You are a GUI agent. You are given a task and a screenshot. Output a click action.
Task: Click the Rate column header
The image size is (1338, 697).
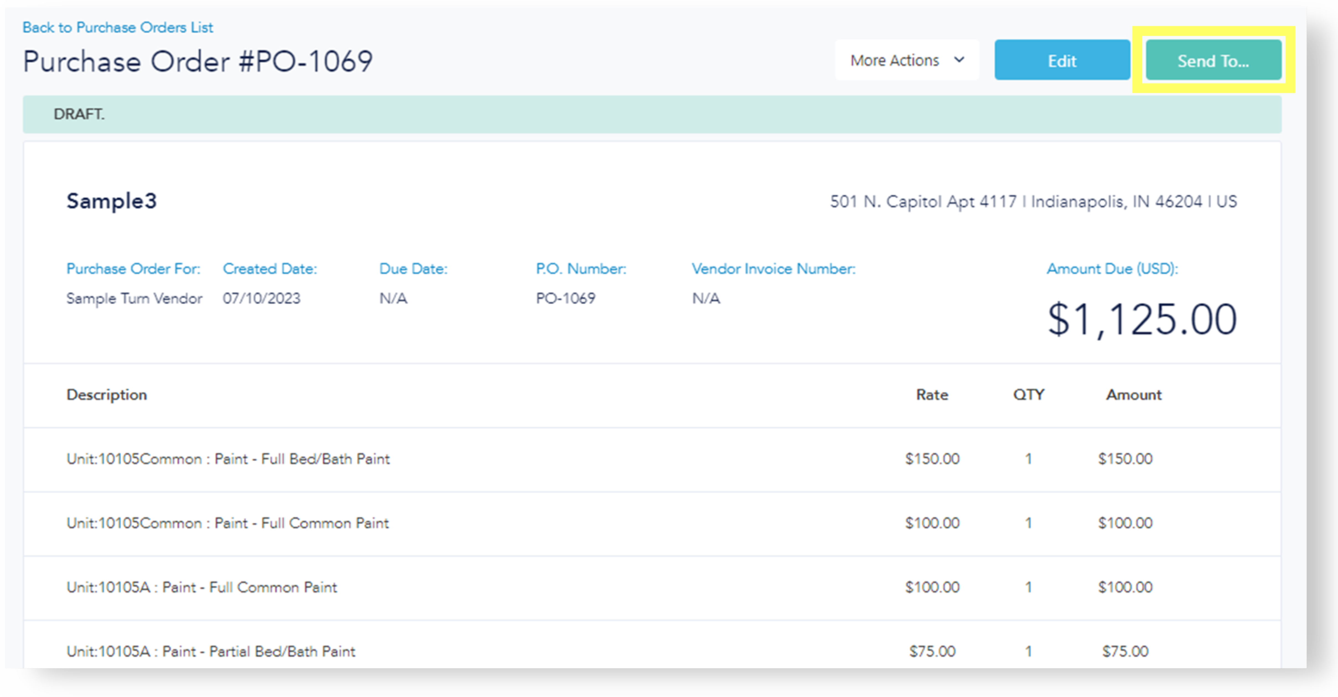[932, 395]
